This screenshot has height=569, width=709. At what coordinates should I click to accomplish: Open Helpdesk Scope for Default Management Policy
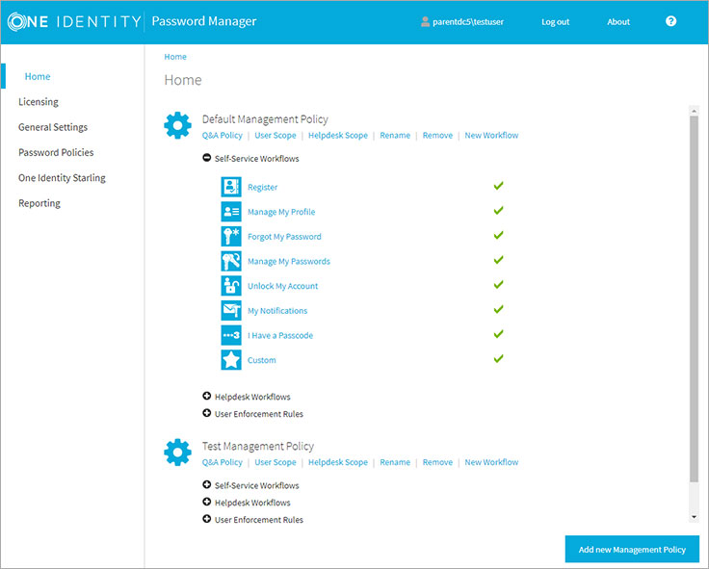338,135
